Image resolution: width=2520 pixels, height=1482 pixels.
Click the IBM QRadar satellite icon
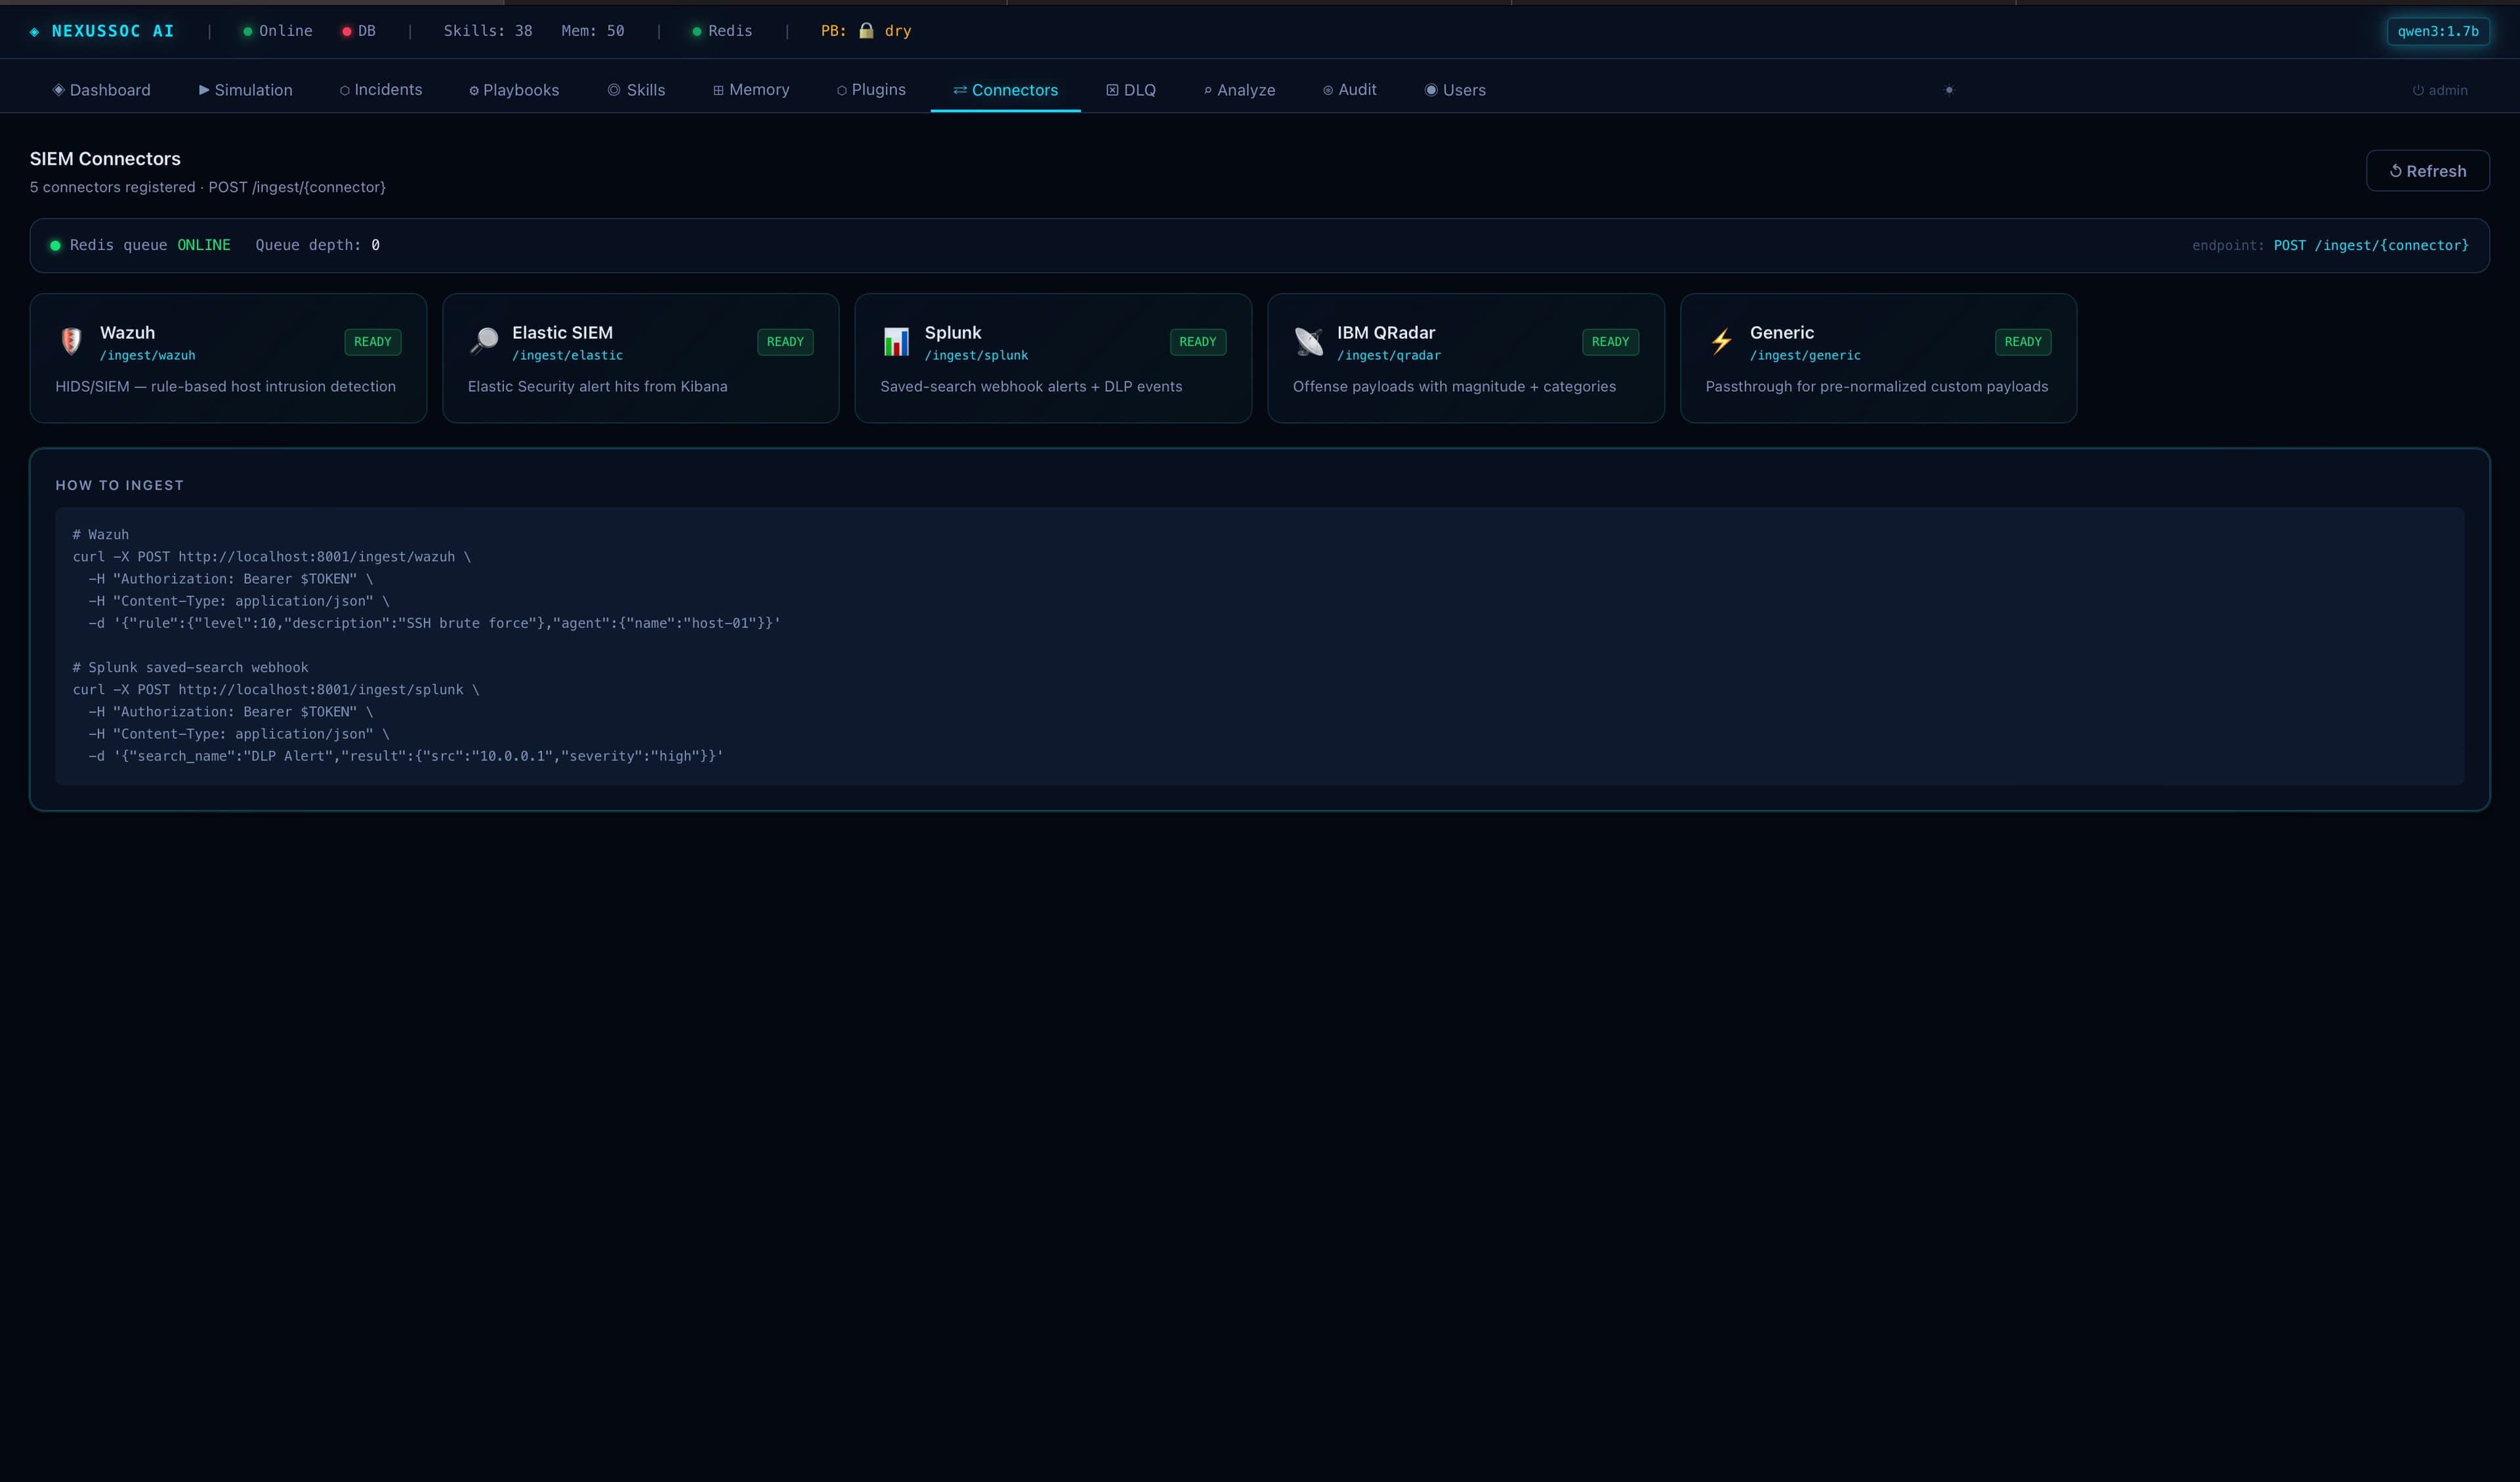click(x=1309, y=342)
